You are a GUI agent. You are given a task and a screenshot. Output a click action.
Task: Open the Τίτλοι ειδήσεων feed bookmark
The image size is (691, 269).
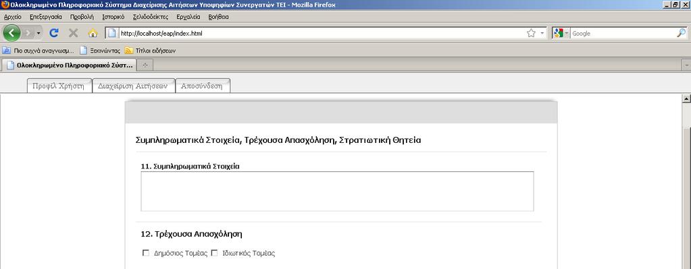click(x=150, y=51)
